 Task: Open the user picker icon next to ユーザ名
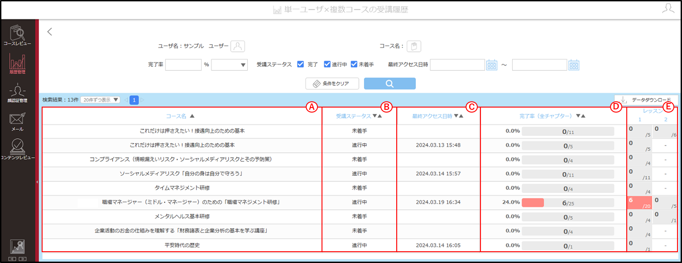click(238, 46)
